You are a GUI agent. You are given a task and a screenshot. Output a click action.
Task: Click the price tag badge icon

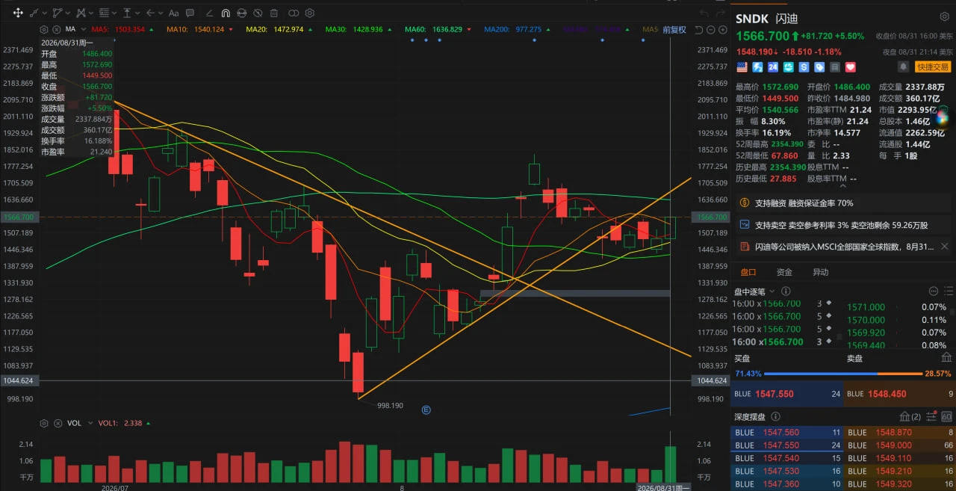pos(819,67)
